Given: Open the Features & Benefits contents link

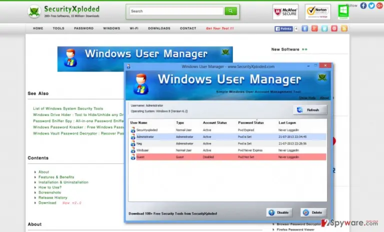Looking at the screenshot, I should click(56, 177).
